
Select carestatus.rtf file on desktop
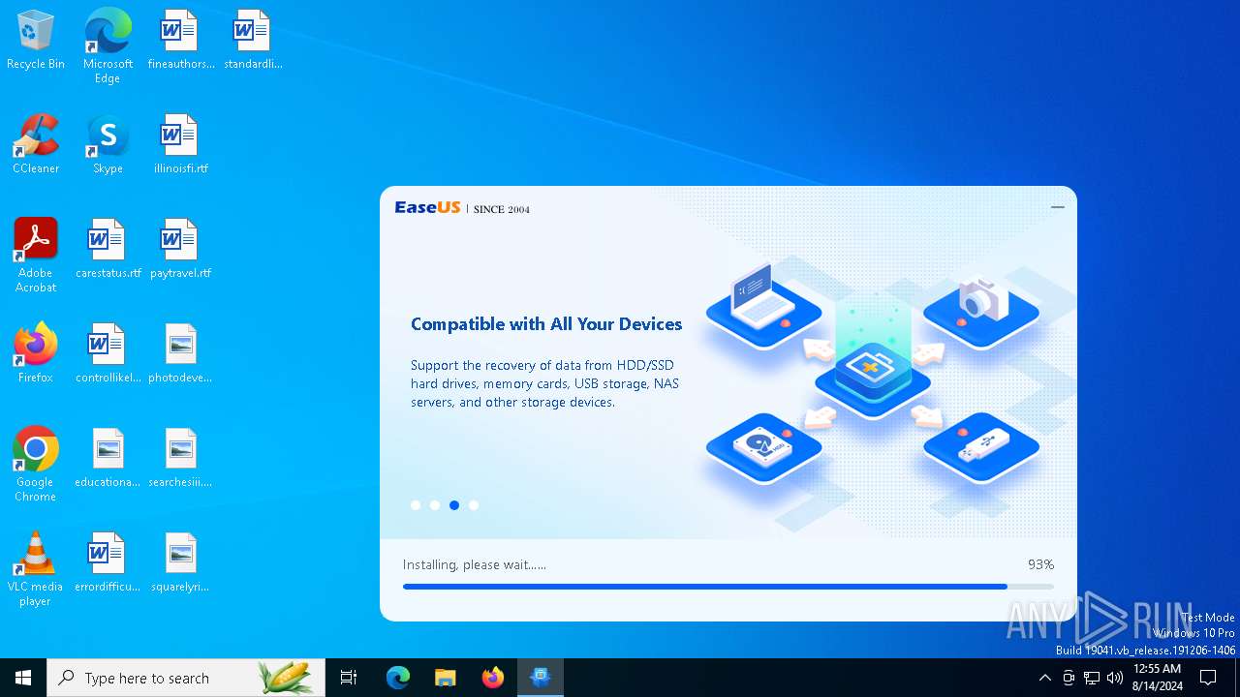(x=108, y=250)
